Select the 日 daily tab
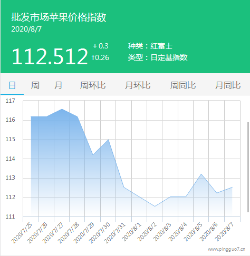 point(12,85)
